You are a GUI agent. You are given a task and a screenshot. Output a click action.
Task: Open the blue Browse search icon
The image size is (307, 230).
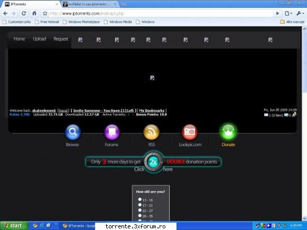point(72,132)
